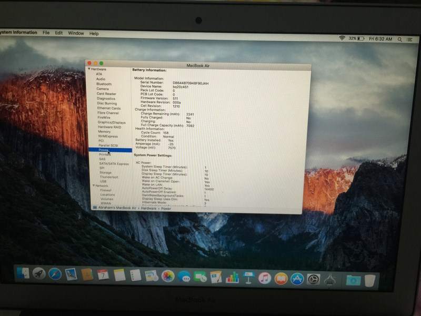Open the Mail app in the Dock
Viewport: 421px width, 316px height.
click(71, 274)
